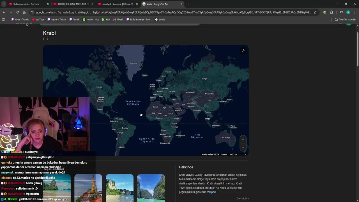
Task: Click KRABİ label on the map
Action: pos(207,119)
